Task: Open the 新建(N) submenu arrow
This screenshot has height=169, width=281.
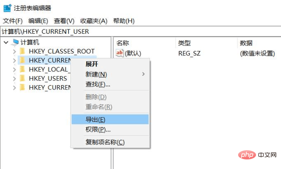Action: pos(143,74)
